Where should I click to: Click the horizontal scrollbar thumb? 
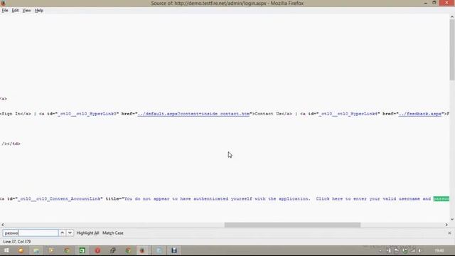click(x=292, y=225)
